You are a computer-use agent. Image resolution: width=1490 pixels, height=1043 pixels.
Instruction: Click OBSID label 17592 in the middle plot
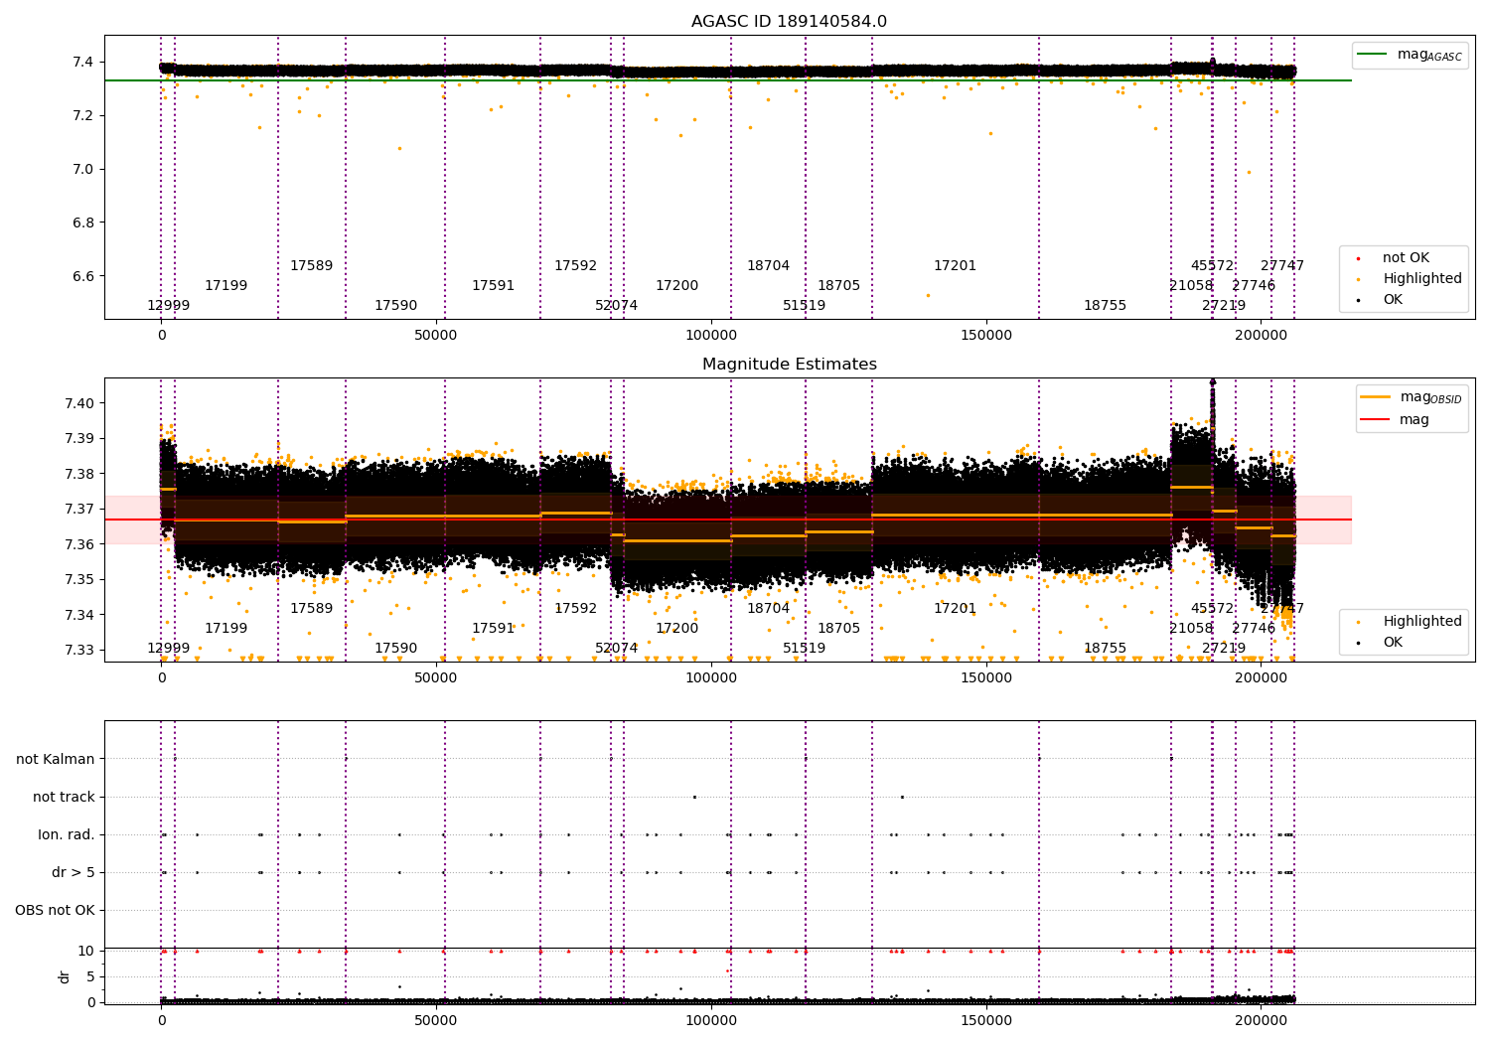coord(575,609)
